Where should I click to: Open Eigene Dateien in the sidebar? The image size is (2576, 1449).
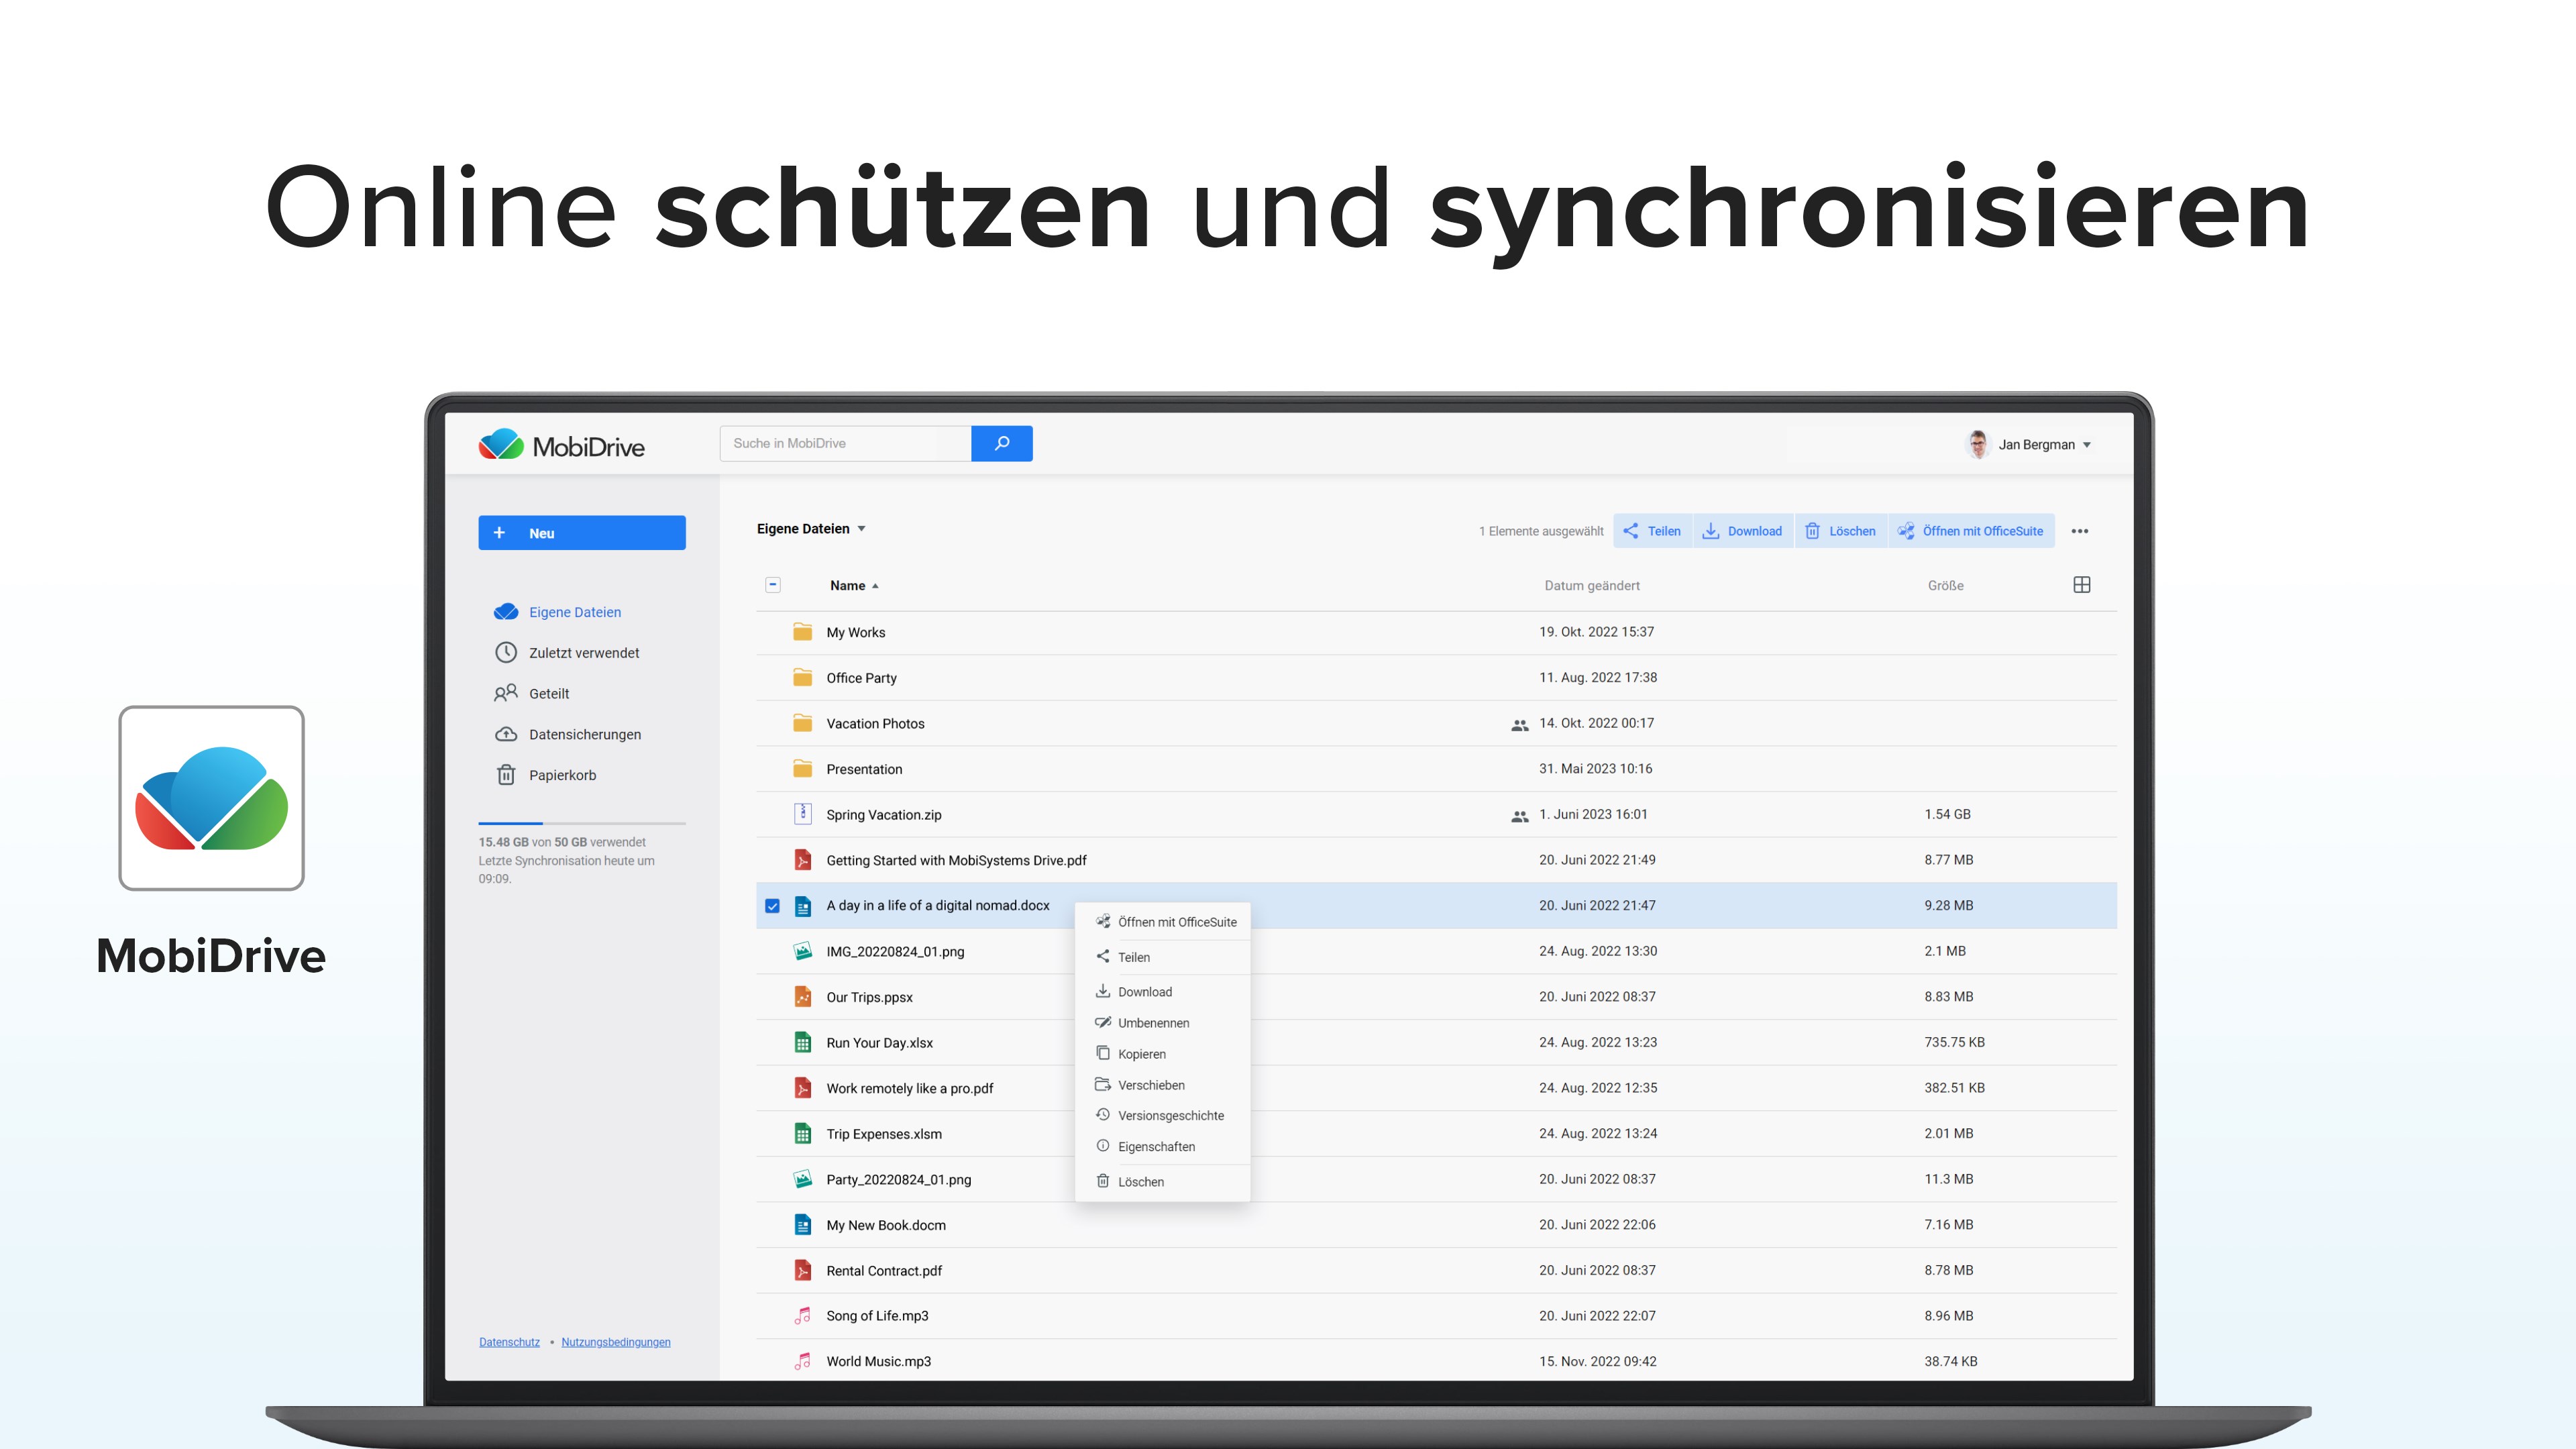pos(558,612)
